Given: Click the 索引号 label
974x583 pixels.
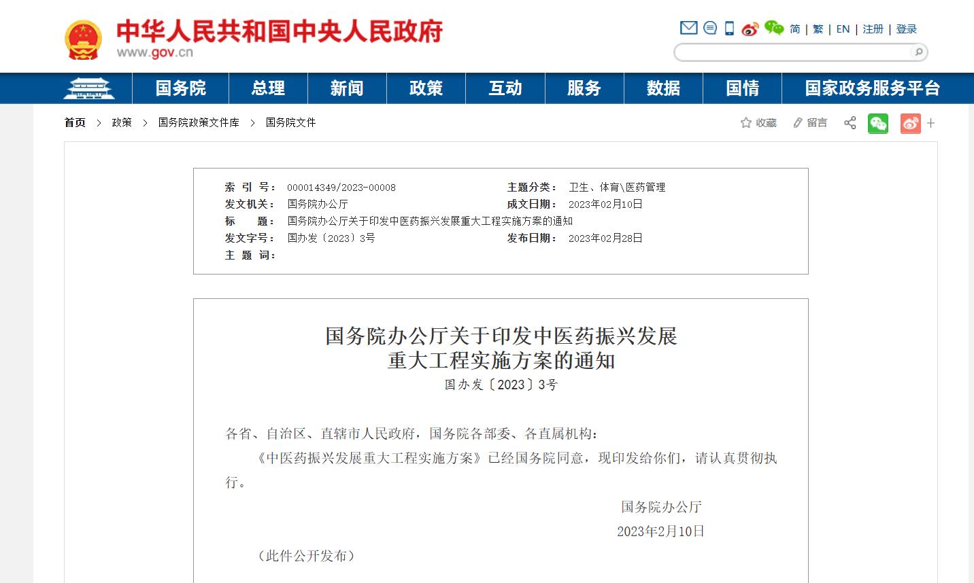Looking at the screenshot, I should coord(250,188).
